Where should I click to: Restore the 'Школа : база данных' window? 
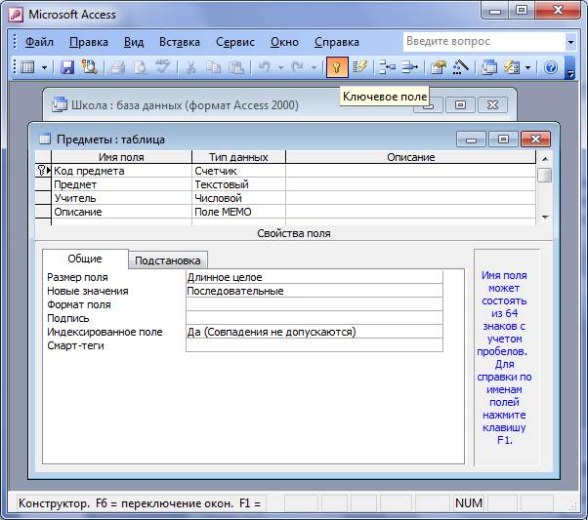pyautogui.click(x=460, y=105)
